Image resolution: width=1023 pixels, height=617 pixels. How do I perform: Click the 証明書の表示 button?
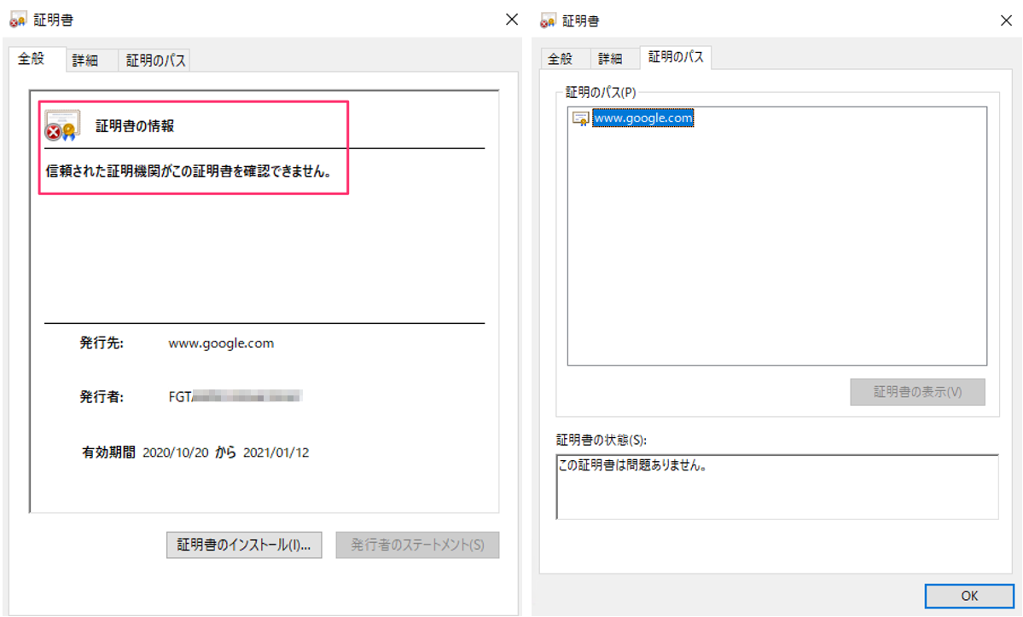click(x=917, y=392)
